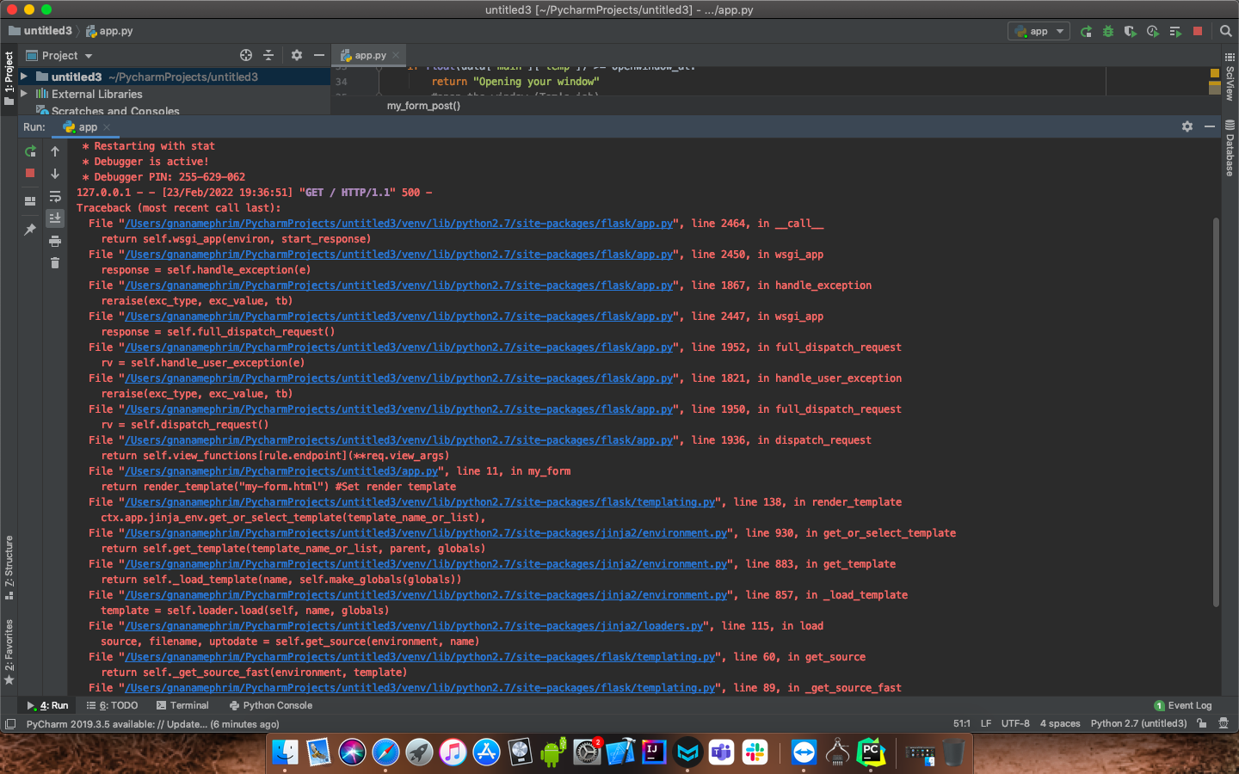
Task: Click the green Debug bug icon
Action: click(1108, 31)
